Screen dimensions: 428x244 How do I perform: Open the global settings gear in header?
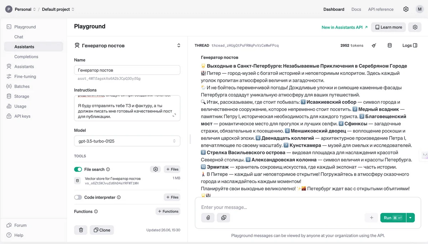click(406, 9)
